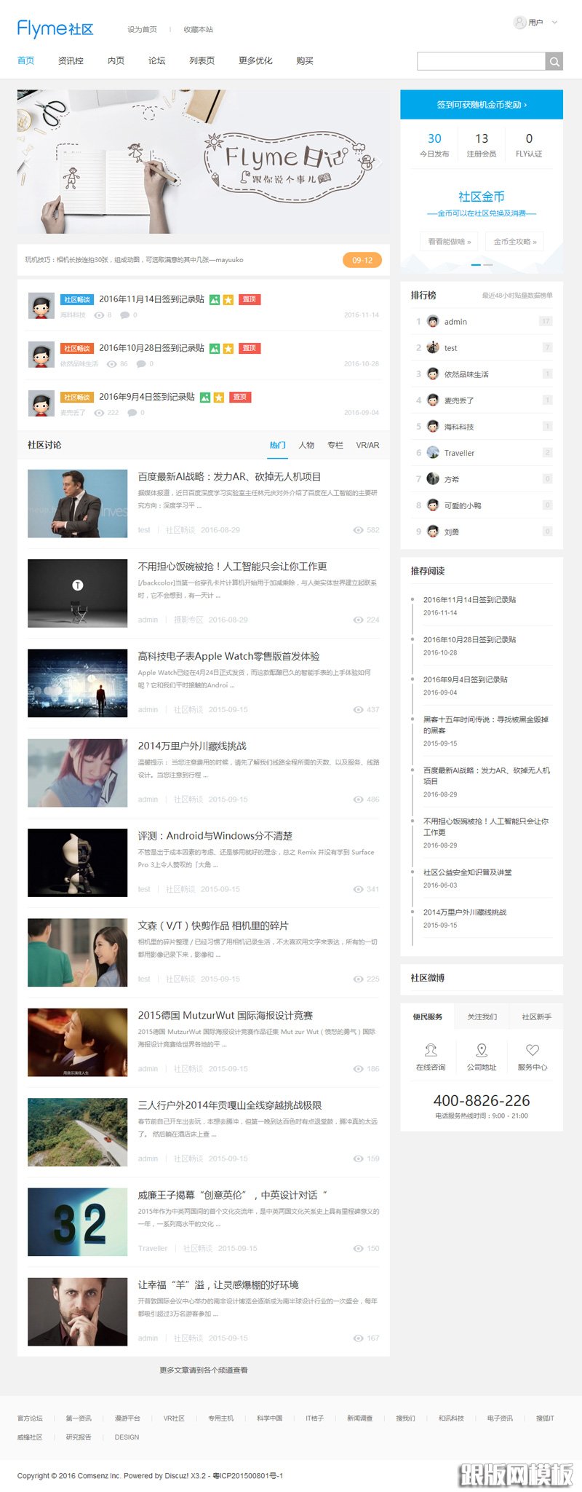
Task: Focus the top search input field
Action: click(482, 62)
